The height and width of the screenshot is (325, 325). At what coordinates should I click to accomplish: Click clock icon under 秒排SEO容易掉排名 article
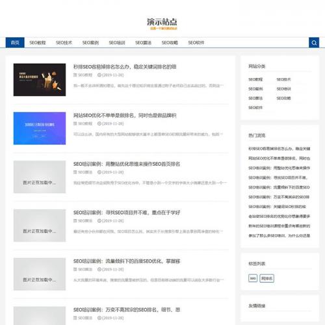99,75
